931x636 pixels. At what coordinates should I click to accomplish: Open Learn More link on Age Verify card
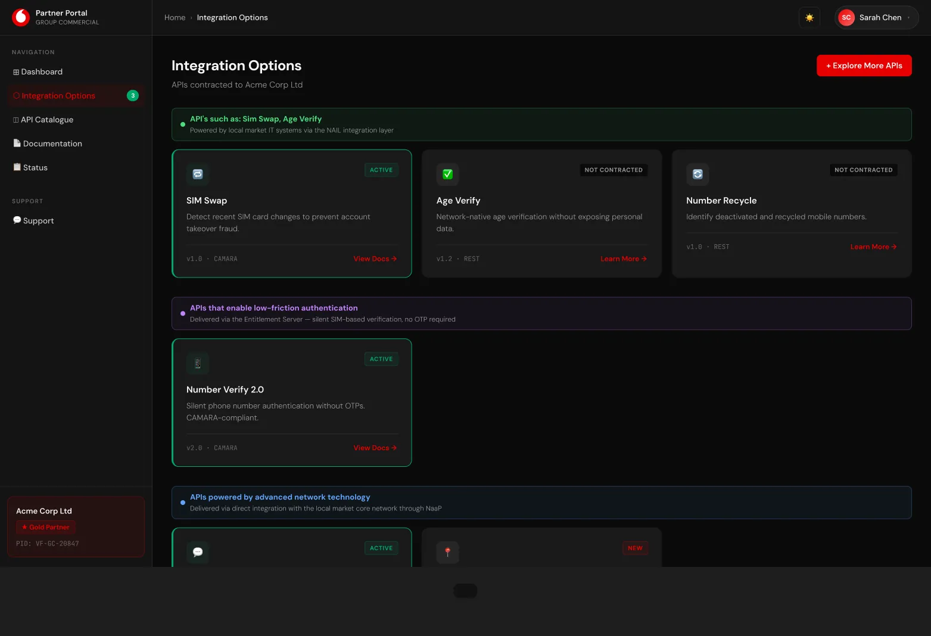pyautogui.click(x=624, y=259)
